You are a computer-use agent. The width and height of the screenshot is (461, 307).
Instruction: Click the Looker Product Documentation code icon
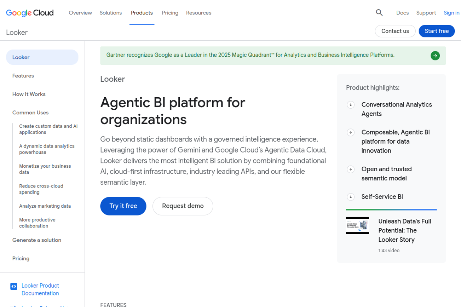click(14, 286)
